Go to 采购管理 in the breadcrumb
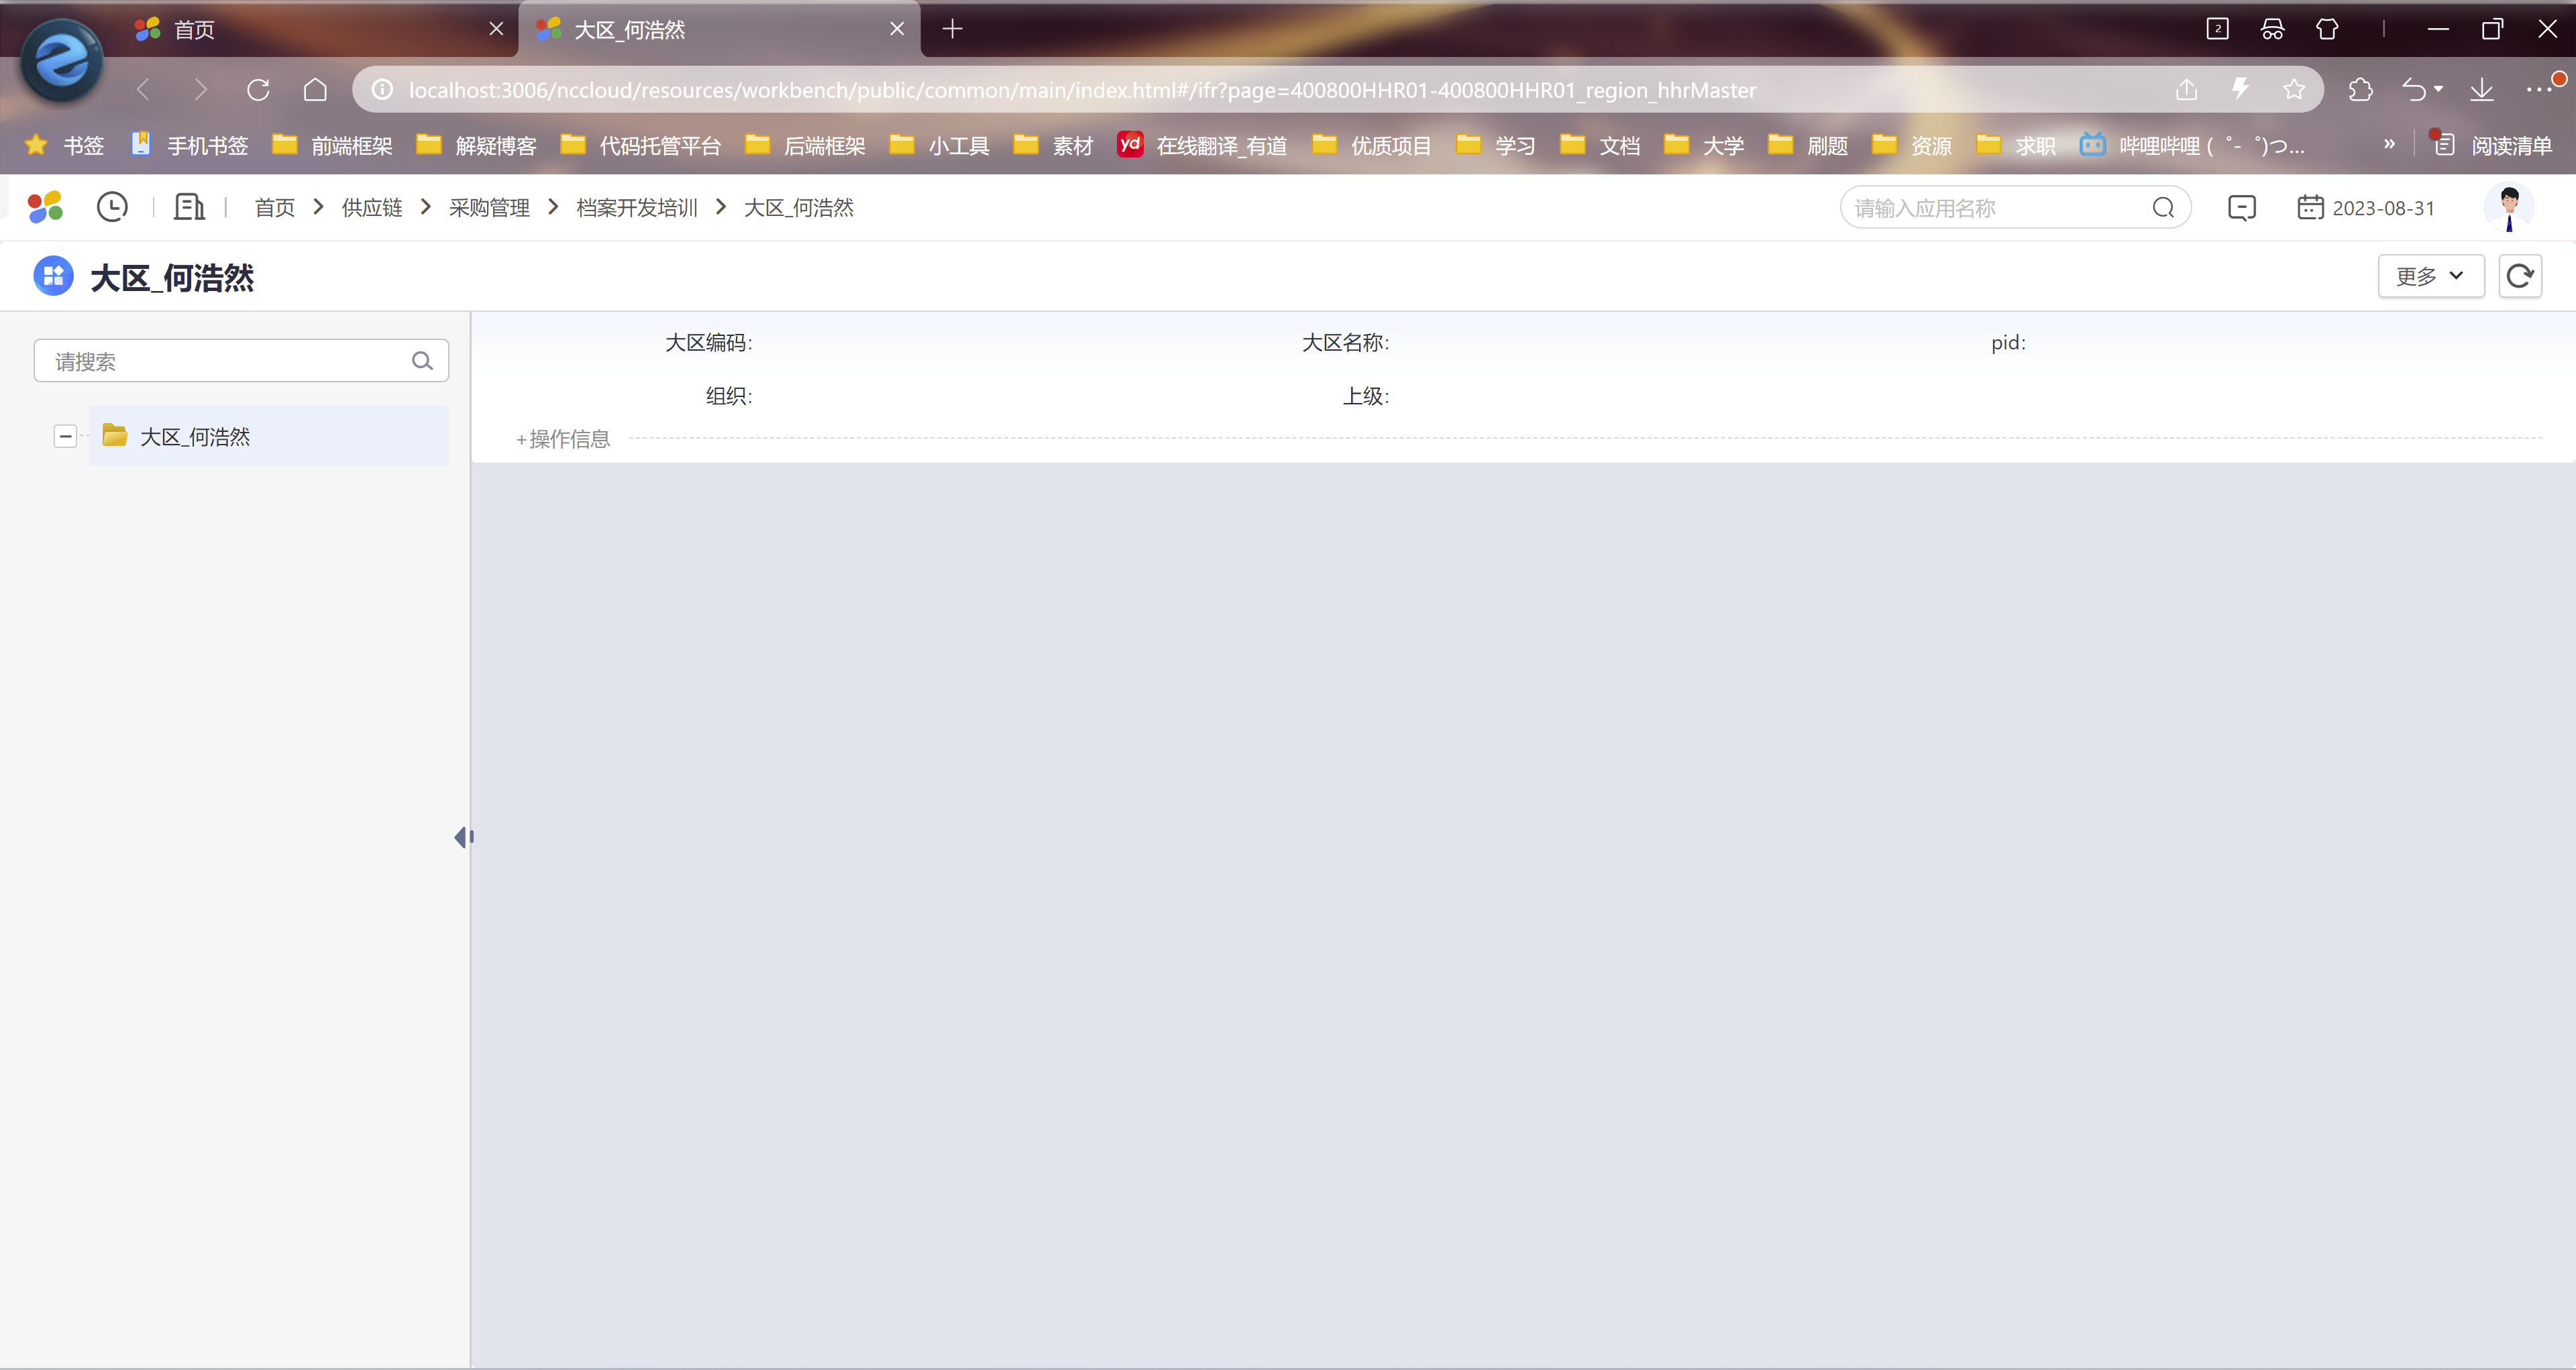 [489, 208]
